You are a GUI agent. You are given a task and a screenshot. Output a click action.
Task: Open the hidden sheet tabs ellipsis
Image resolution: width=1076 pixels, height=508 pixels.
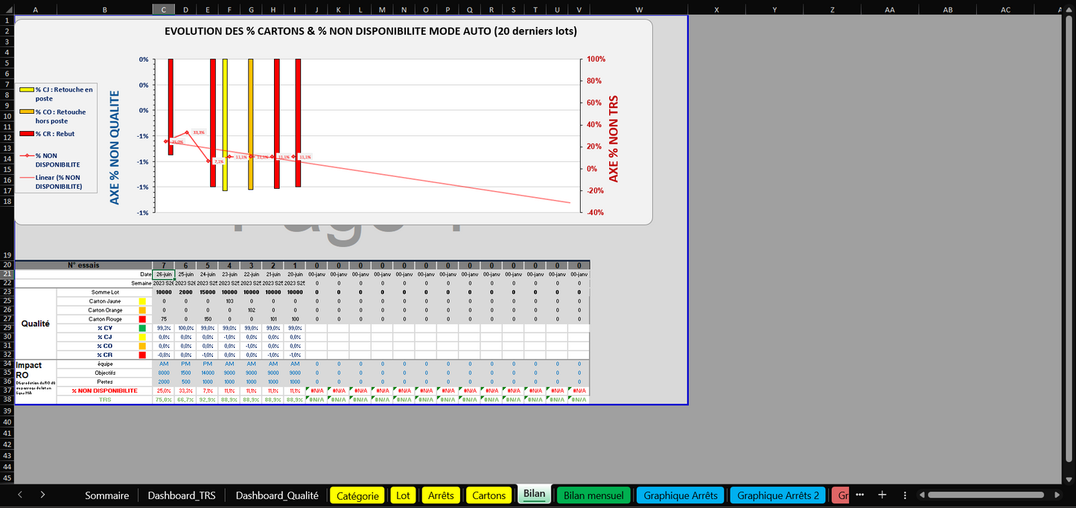point(860,495)
